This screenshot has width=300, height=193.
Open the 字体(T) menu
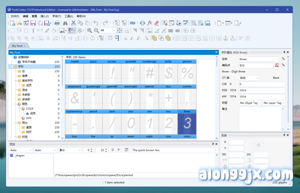(57, 16)
